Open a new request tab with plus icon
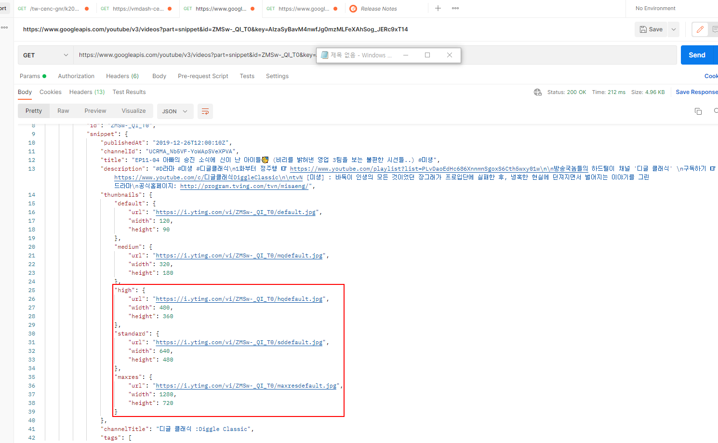 point(438,8)
